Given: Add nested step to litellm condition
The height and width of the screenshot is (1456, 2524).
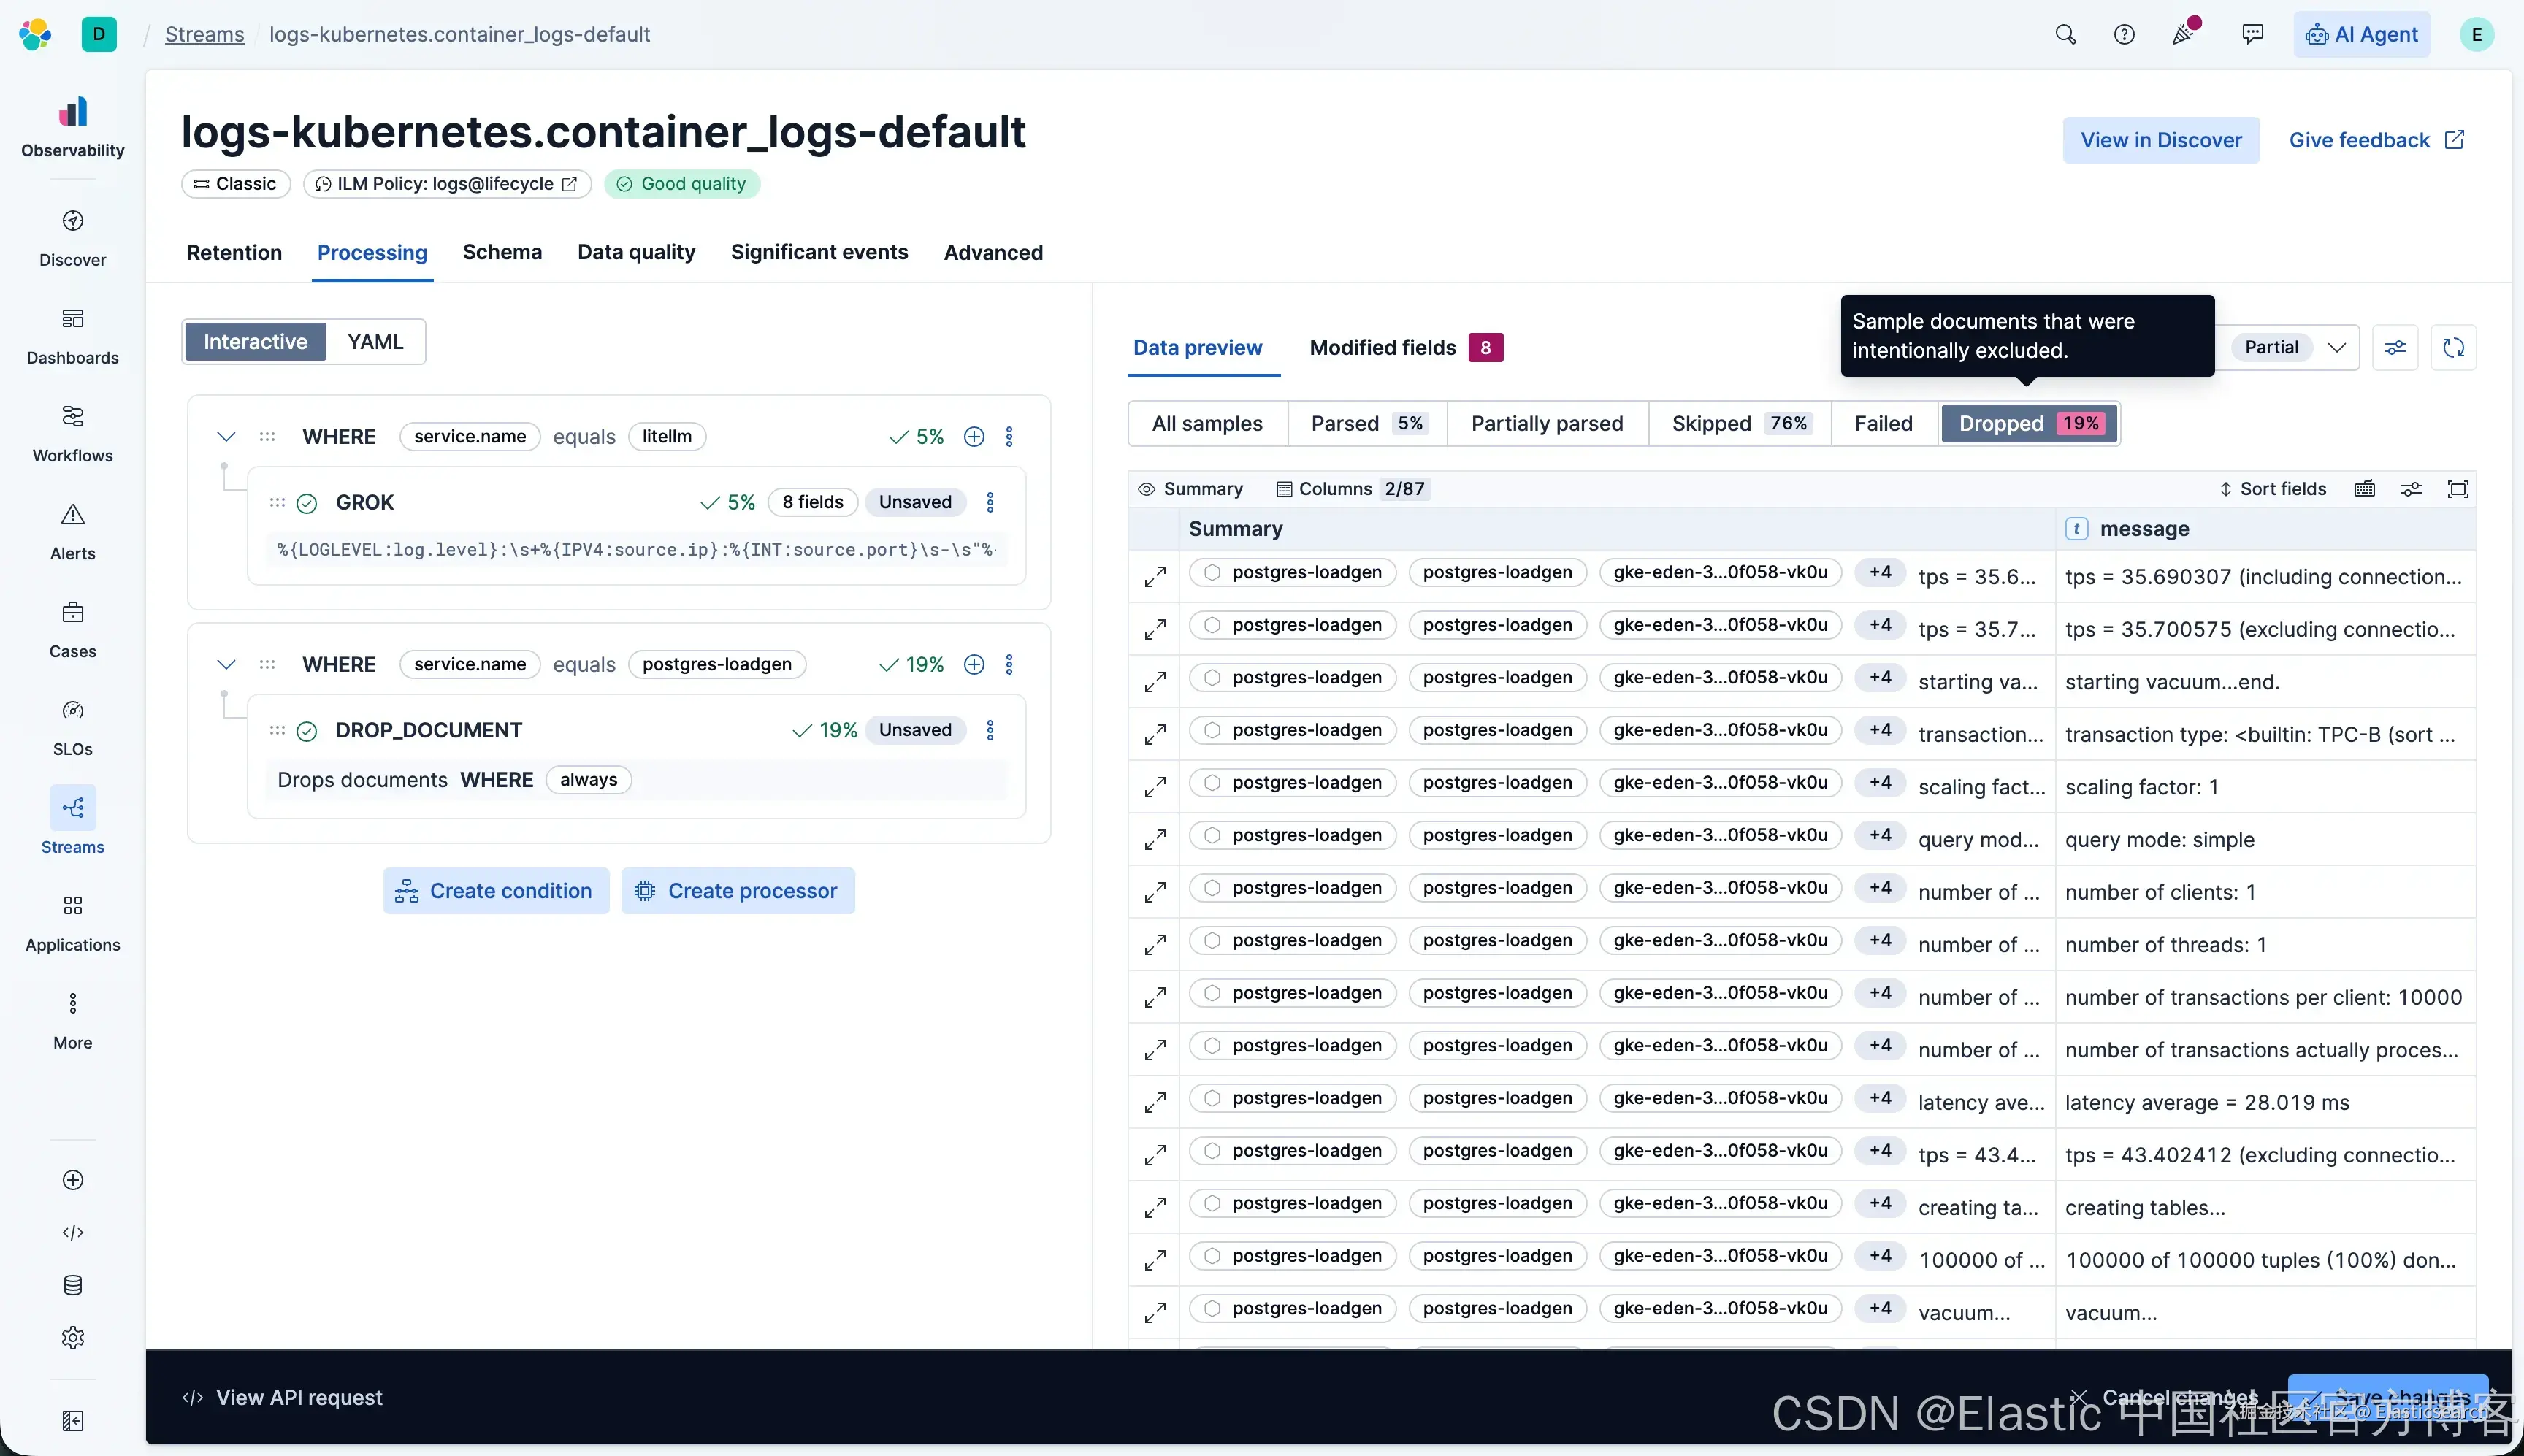Looking at the screenshot, I should click(x=974, y=437).
